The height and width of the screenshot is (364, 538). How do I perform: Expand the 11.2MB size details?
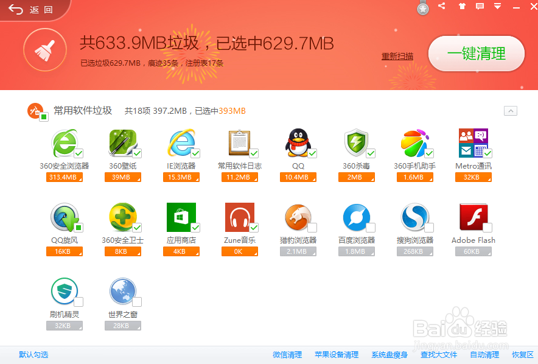click(x=240, y=177)
